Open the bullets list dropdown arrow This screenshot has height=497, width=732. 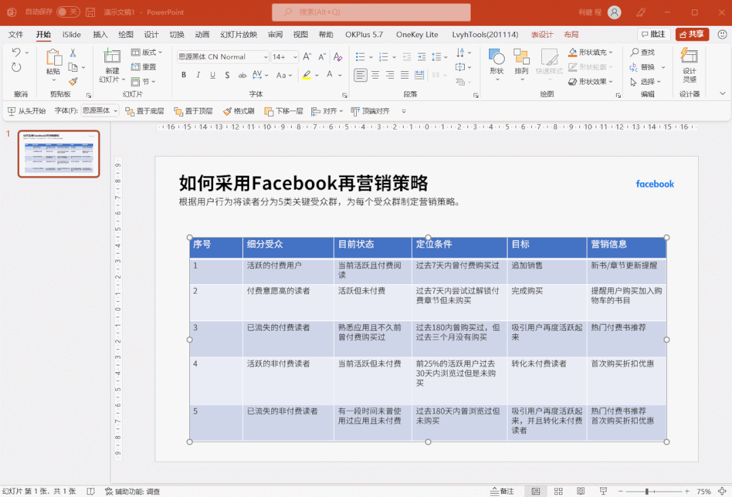pyautogui.click(x=371, y=57)
